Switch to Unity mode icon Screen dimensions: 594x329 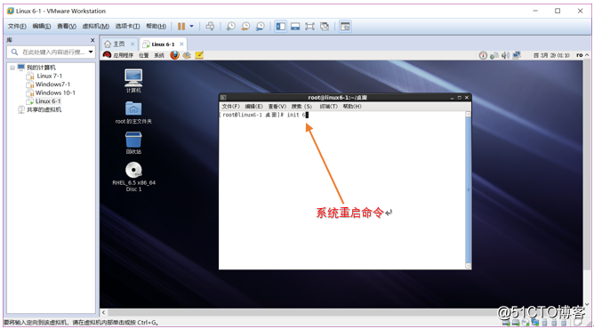[x=325, y=27]
